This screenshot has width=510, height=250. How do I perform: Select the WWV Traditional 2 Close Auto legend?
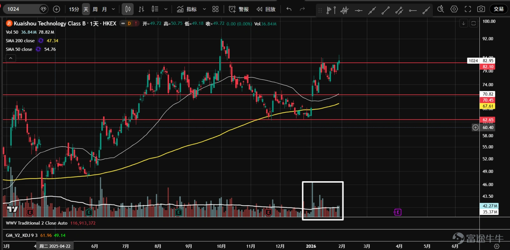37,223
